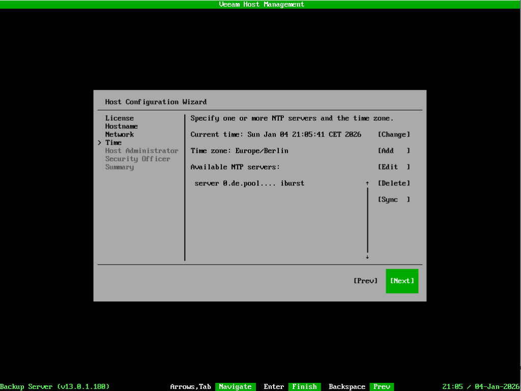The image size is (521, 391).
Task: Select the server 0.de.pool NTP entry
Action: point(249,183)
